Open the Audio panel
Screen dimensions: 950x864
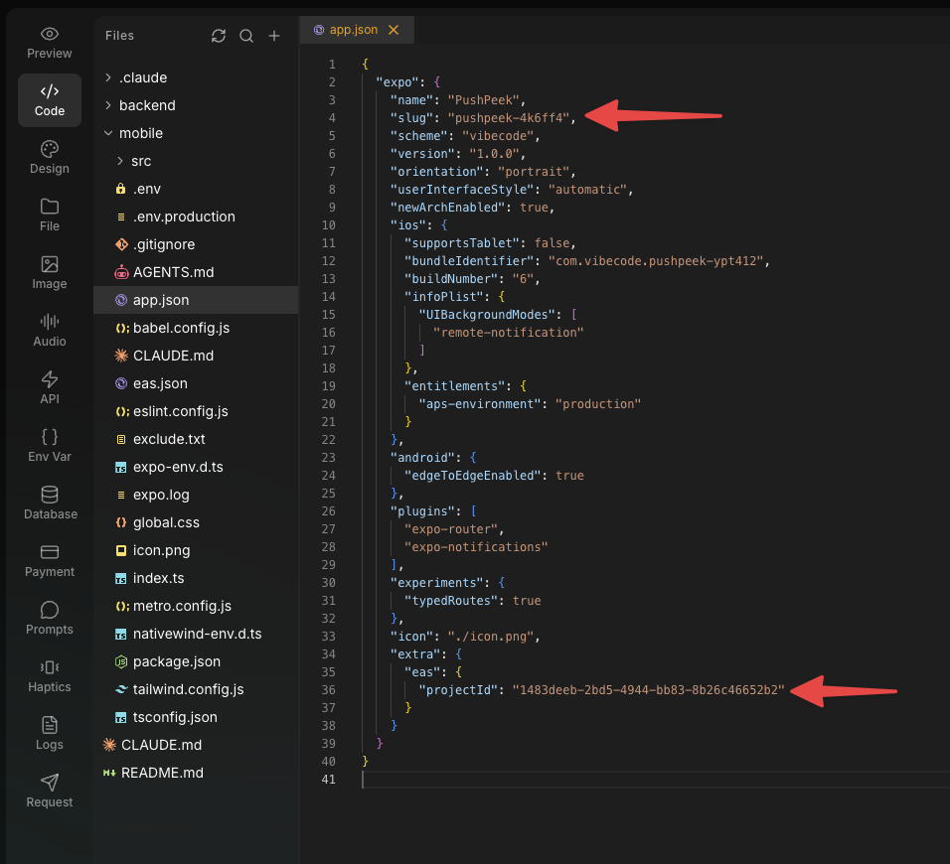(x=49, y=330)
